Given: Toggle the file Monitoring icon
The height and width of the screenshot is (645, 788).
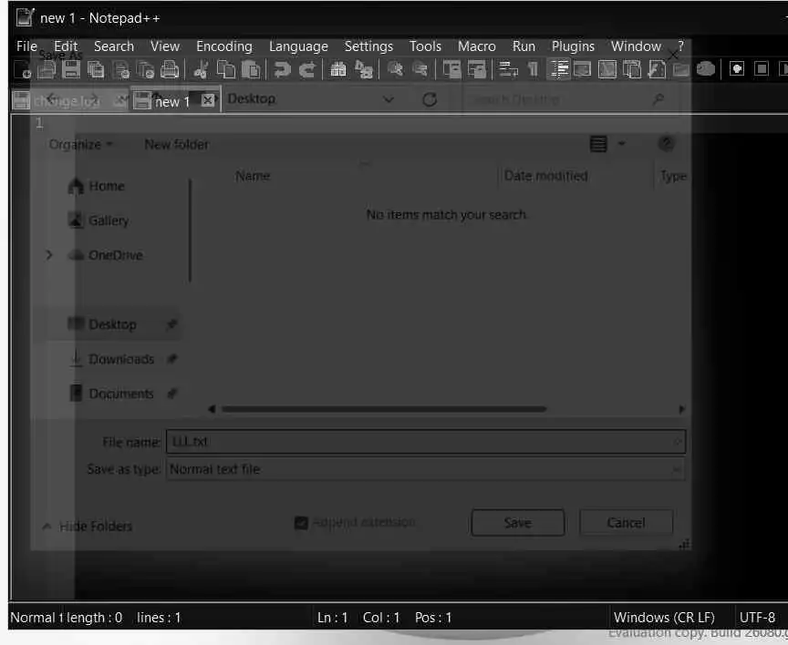Looking at the screenshot, I should [x=706, y=69].
